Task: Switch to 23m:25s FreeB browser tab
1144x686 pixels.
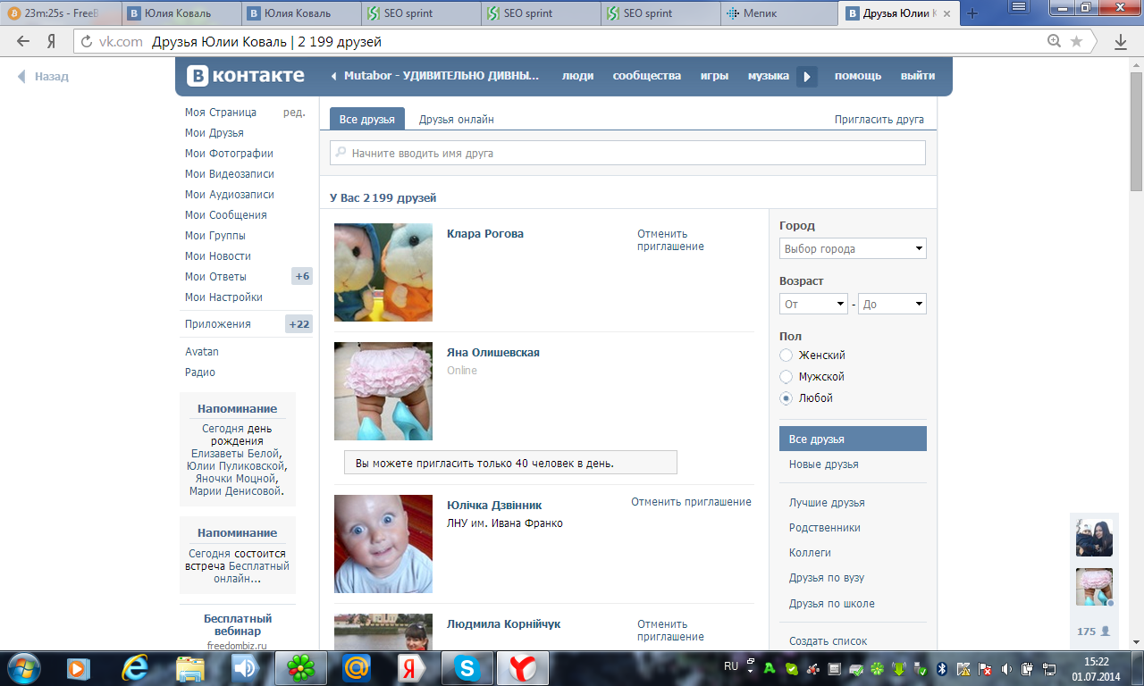Action: (60, 13)
